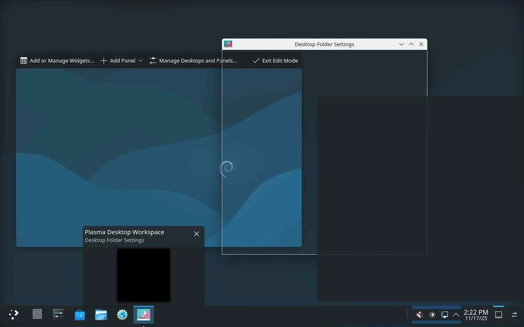Screen dimensions: 524x327
Task: Close the Plasma Desktop Workspace preview popup
Action: click(196, 234)
